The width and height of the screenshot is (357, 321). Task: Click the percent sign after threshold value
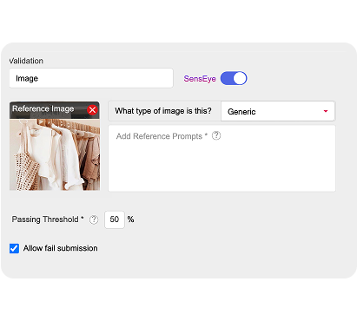[x=130, y=219]
